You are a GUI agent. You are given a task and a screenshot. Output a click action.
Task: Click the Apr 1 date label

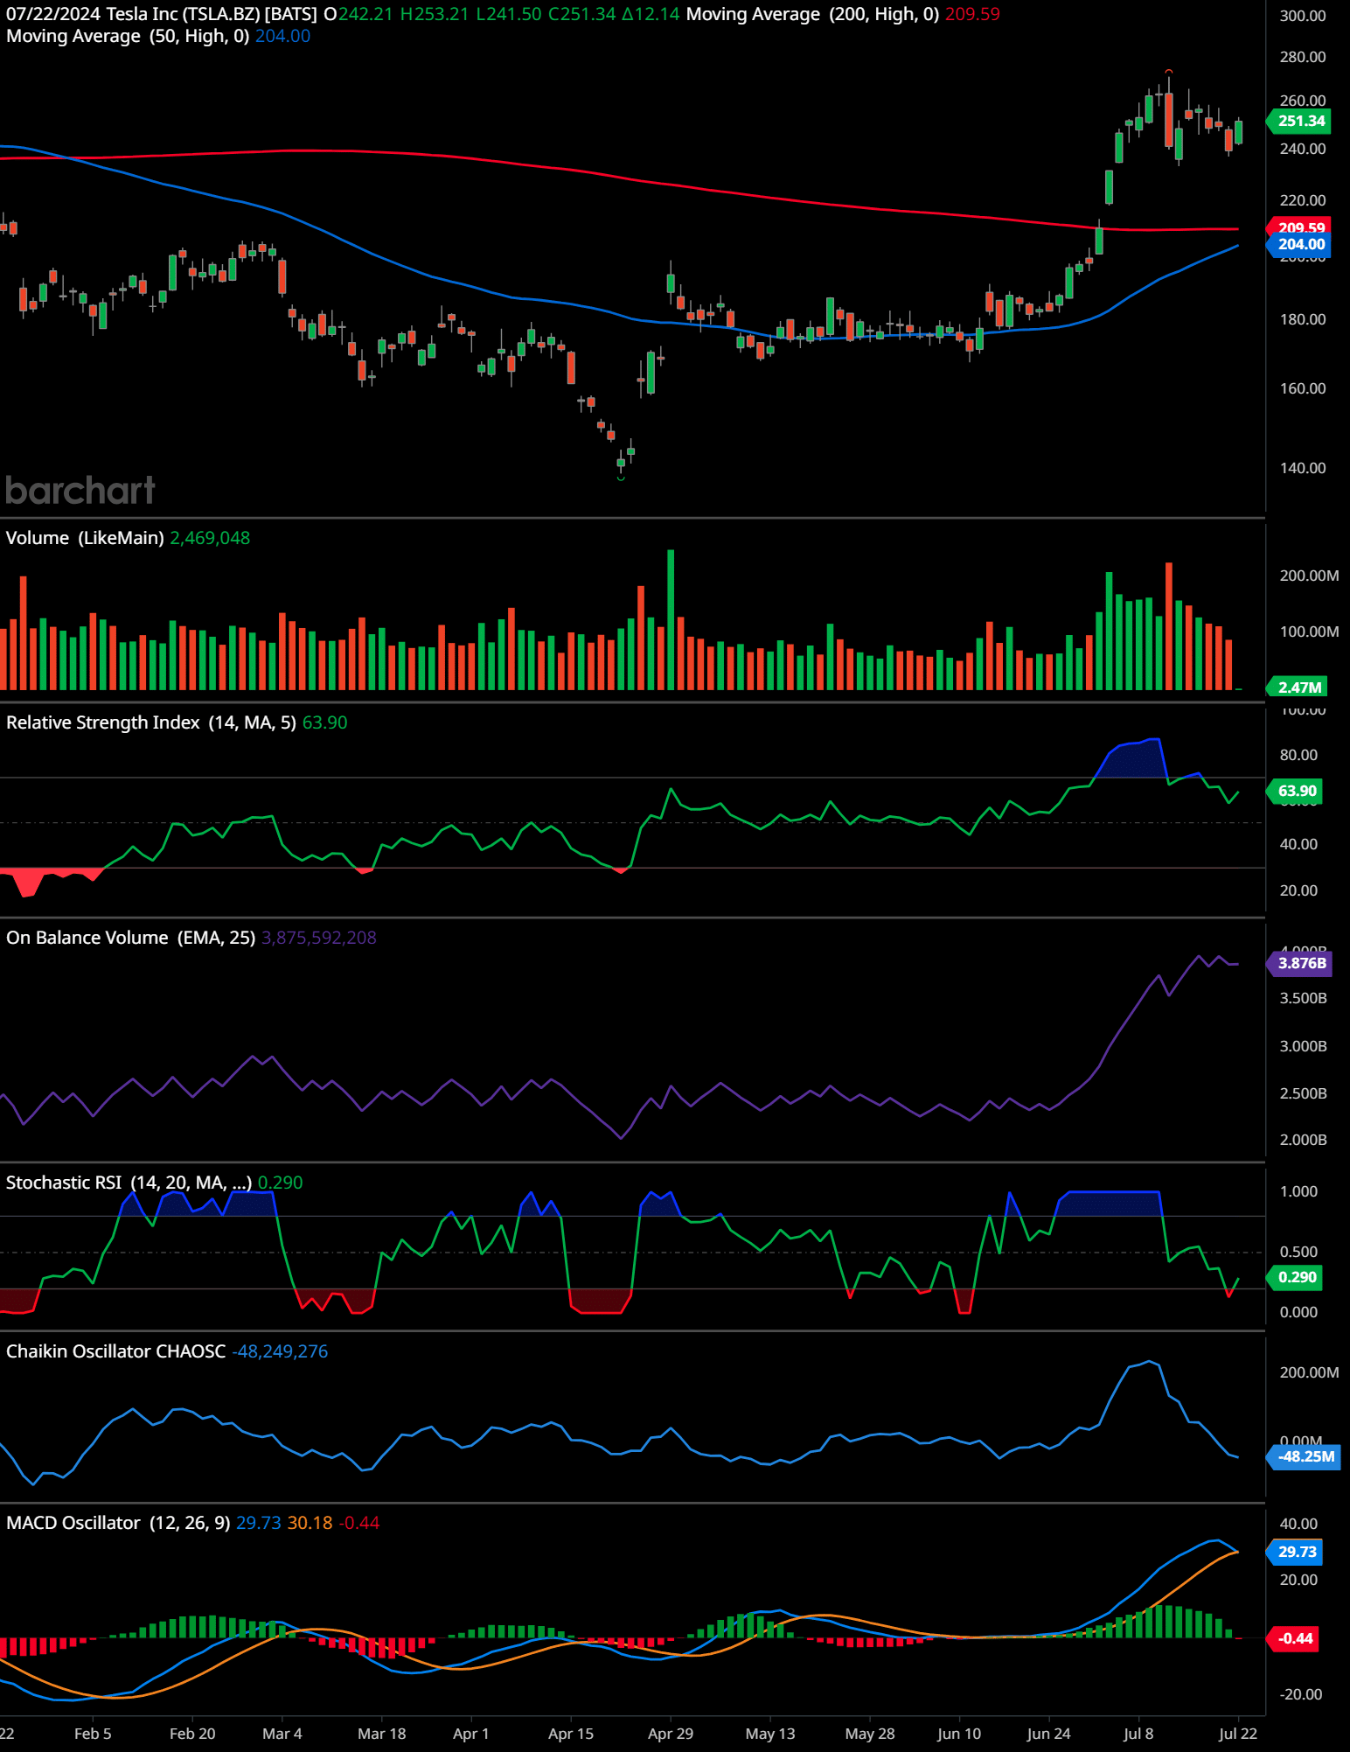point(471,1734)
